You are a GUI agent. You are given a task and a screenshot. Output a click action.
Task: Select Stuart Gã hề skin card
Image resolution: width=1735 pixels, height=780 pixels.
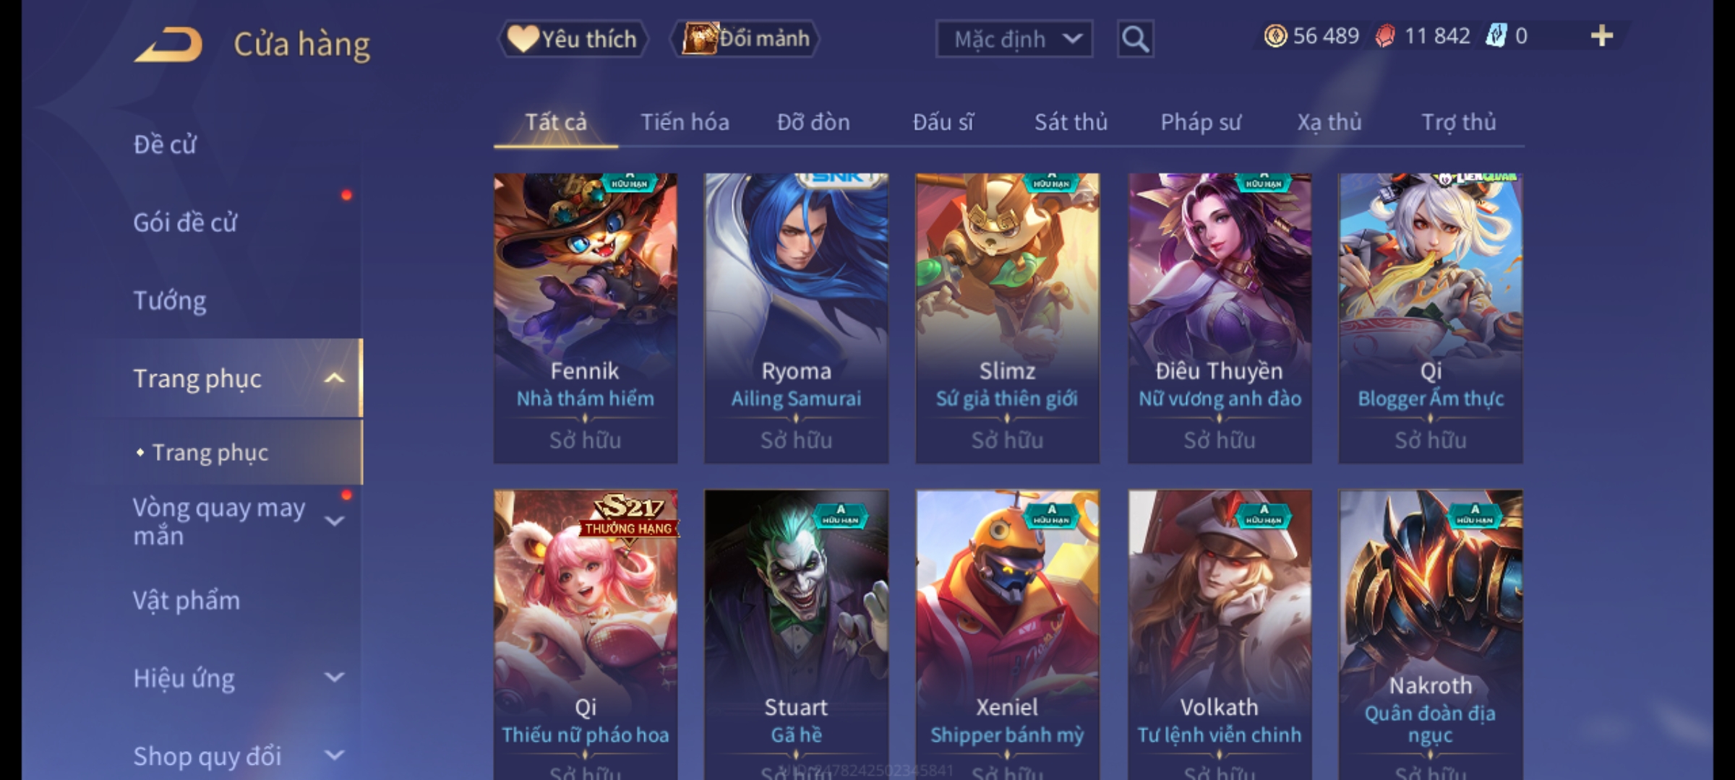click(796, 634)
